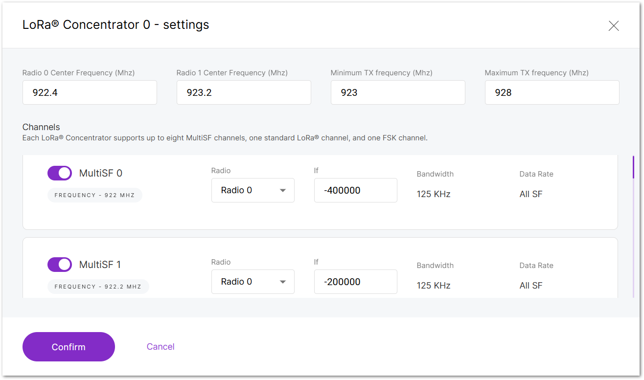
Task: Open the Radio dropdown for MultiSF 1
Action: click(x=253, y=282)
